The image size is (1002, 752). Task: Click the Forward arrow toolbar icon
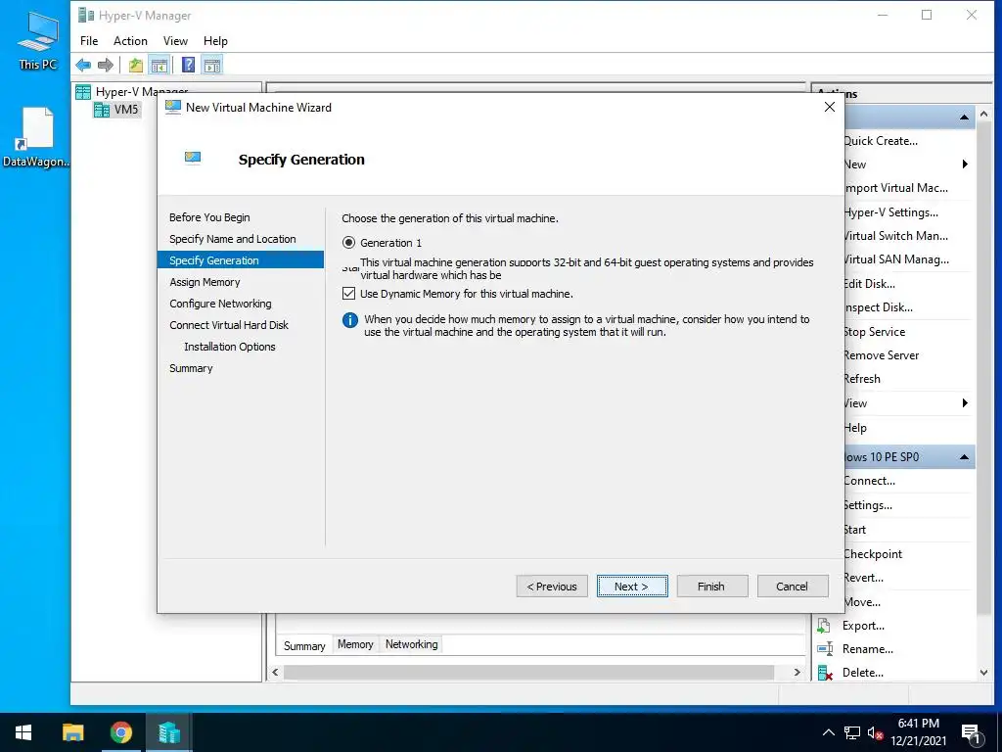(x=106, y=65)
